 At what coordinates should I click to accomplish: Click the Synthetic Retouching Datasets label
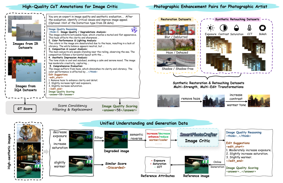237,19
